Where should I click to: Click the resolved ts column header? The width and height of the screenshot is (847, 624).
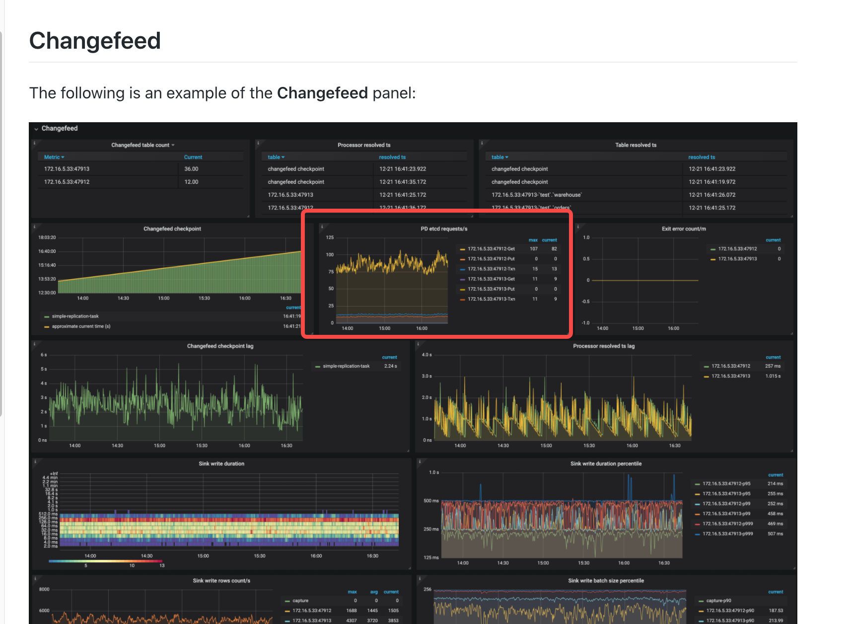coord(392,156)
